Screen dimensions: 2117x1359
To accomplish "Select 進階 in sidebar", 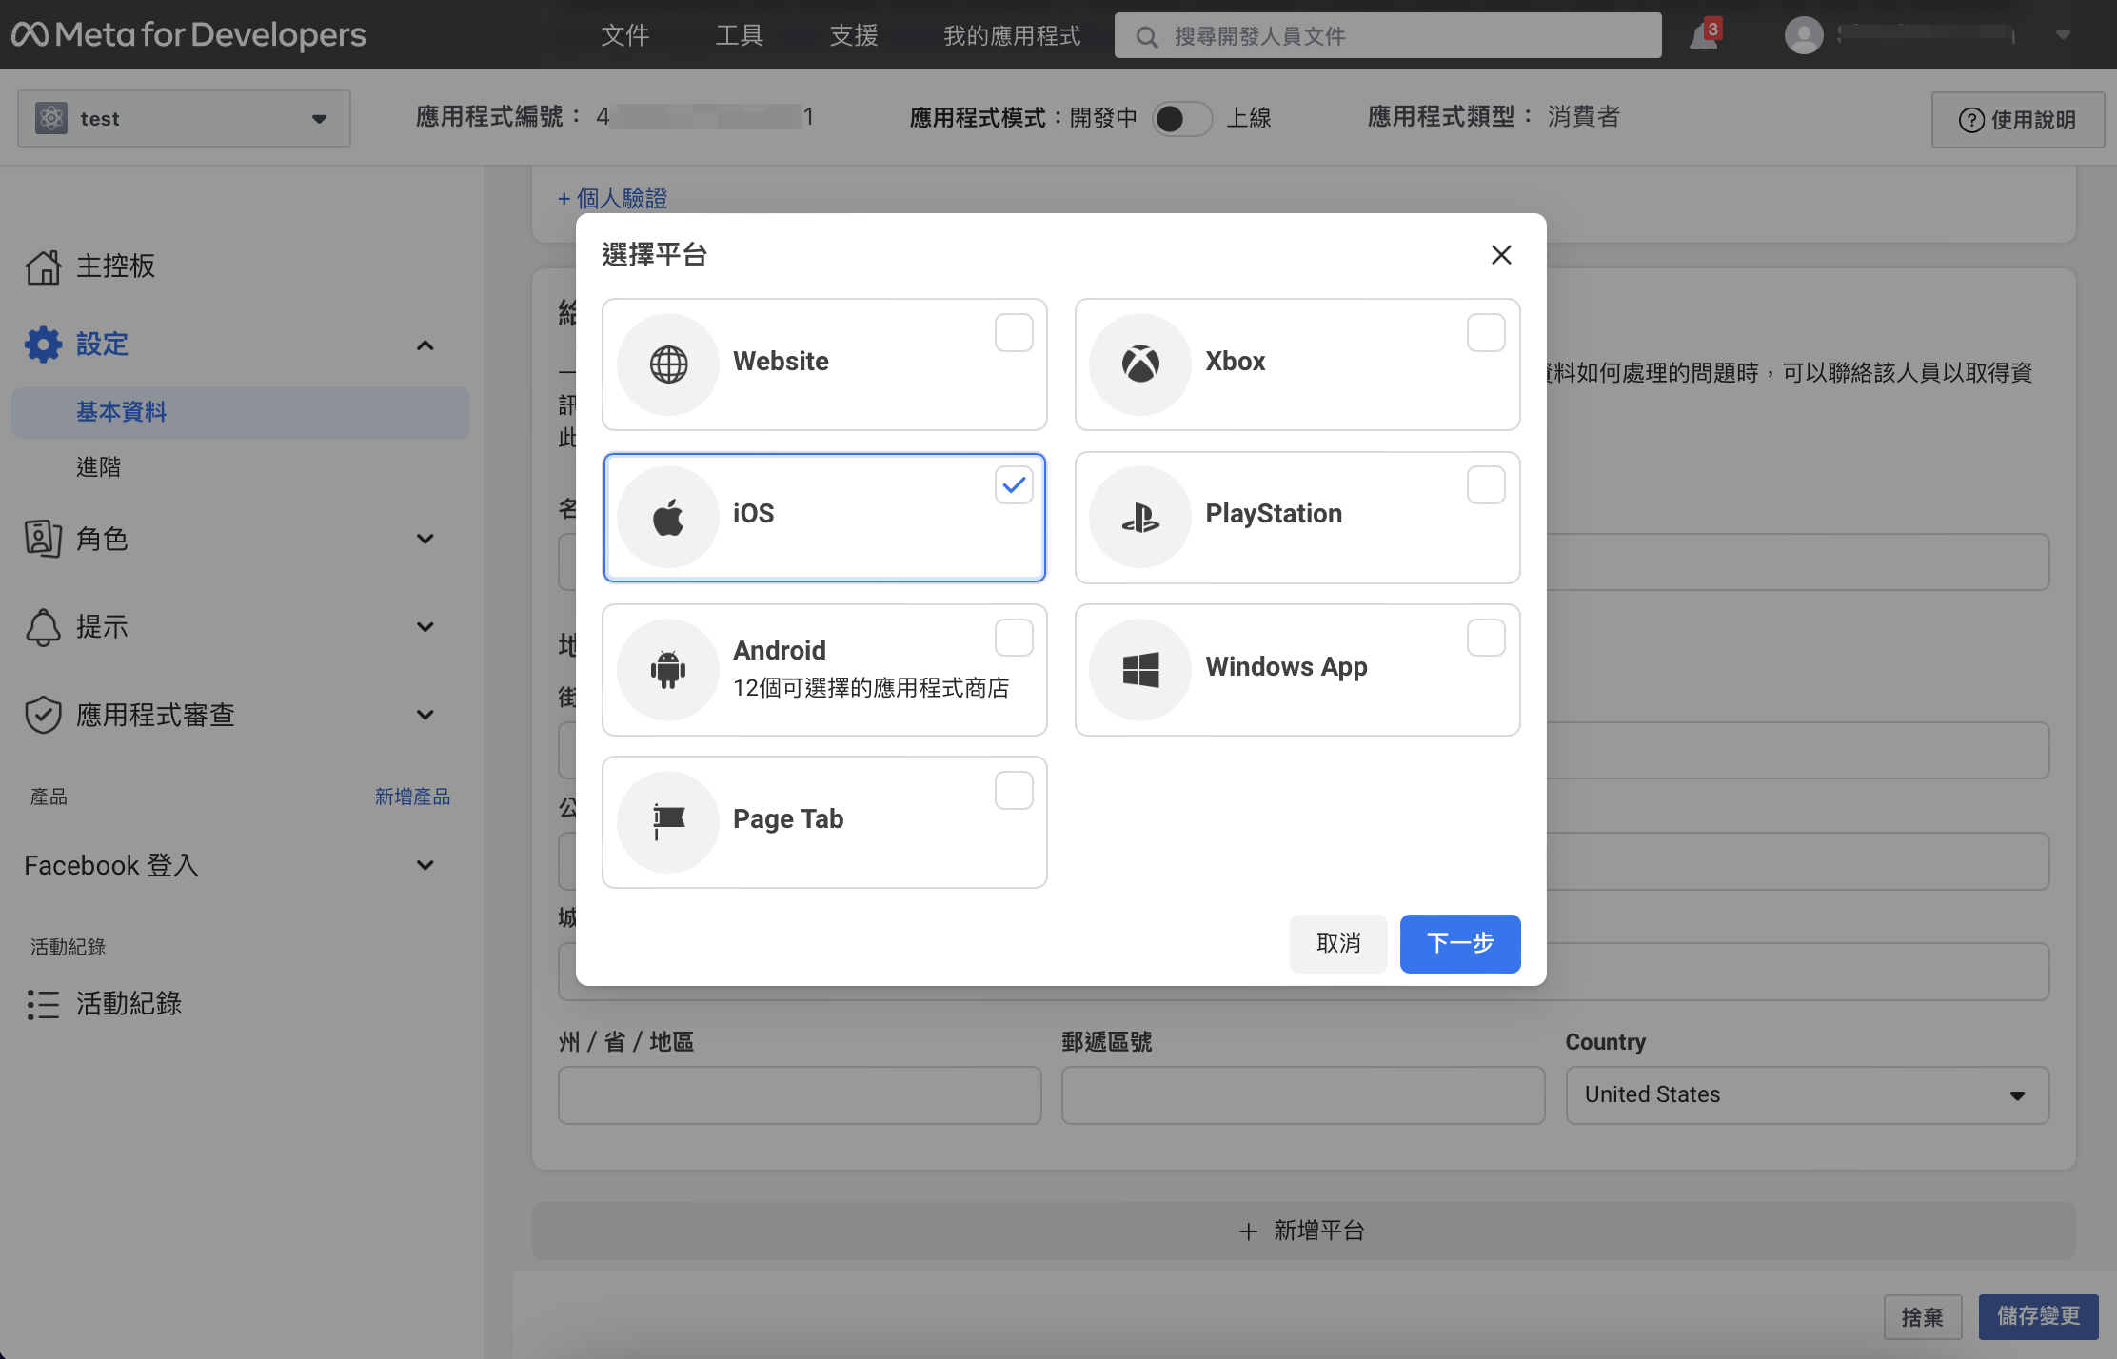I will 99,467.
